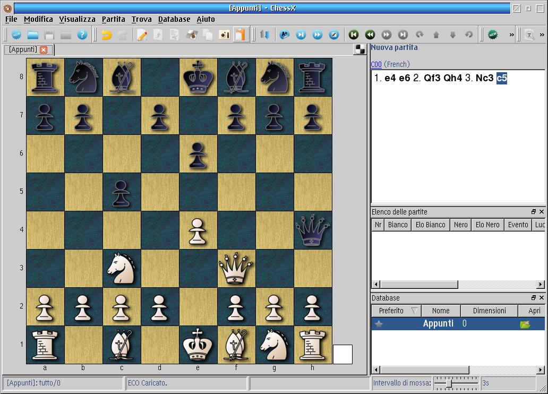Expand the overflow chevron next to the toolbar
Image resolution: width=548 pixels, height=394 pixels.
tap(511, 35)
